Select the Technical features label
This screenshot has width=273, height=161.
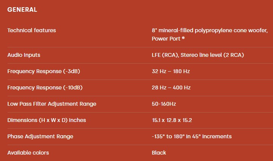(31, 30)
